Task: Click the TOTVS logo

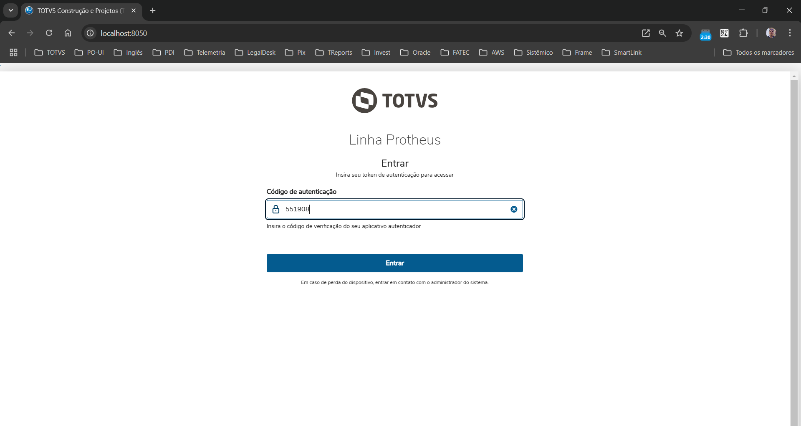Action: click(394, 101)
